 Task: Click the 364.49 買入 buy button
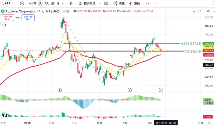[x=28, y=18]
